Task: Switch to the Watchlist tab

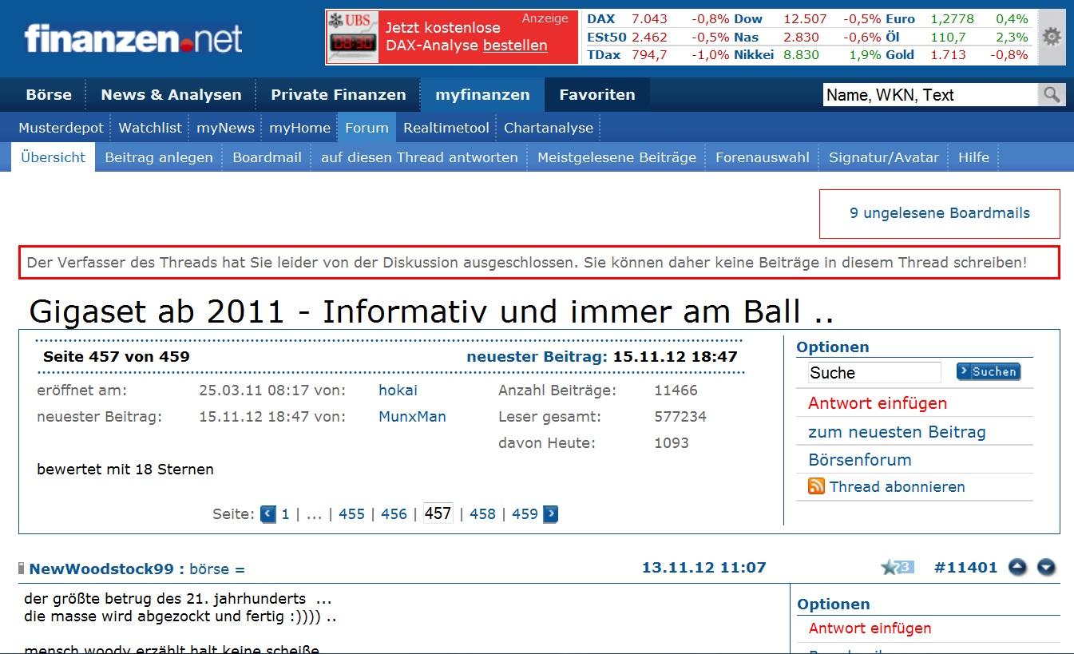Action: click(x=149, y=127)
